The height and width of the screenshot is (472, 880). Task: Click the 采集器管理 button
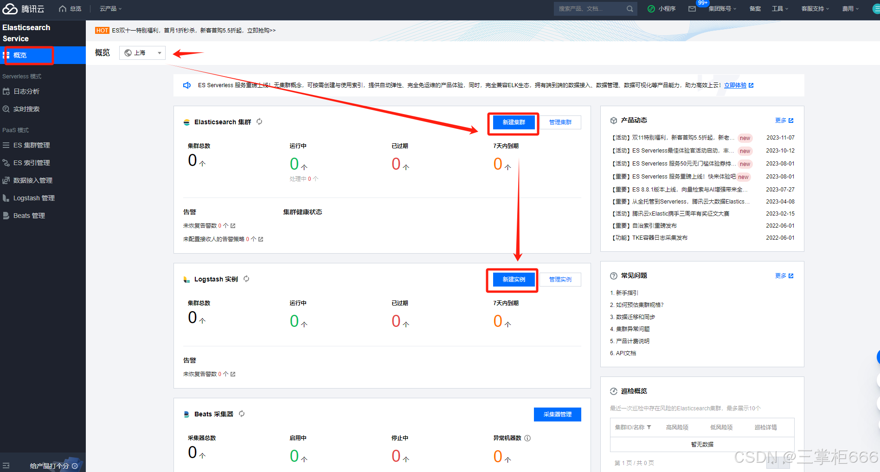[x=557, y=415]
